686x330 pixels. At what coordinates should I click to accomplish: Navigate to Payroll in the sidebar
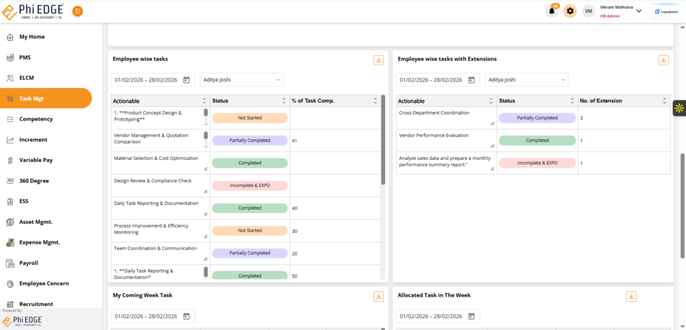[x=29, y=263]
